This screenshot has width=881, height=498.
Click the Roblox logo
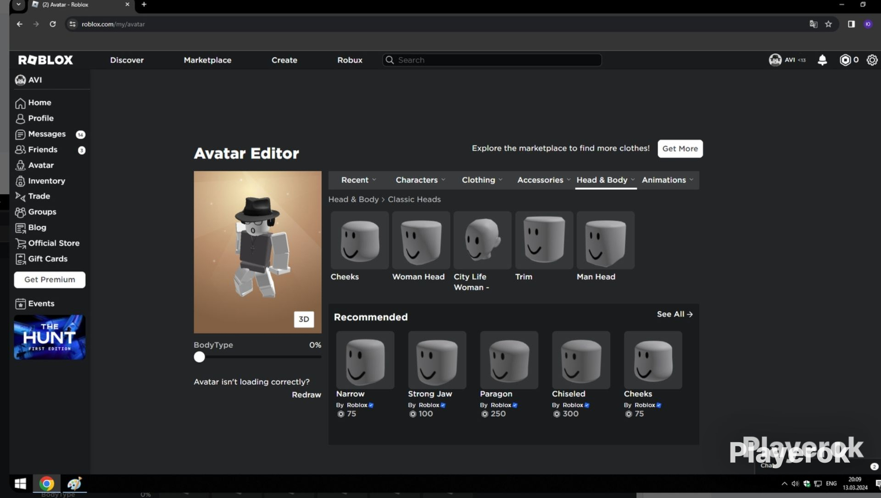click(45, 60)
